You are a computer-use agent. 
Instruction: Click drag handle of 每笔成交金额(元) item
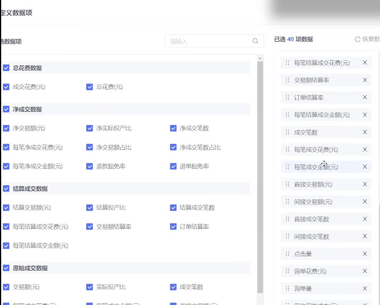tap(287, 167)
